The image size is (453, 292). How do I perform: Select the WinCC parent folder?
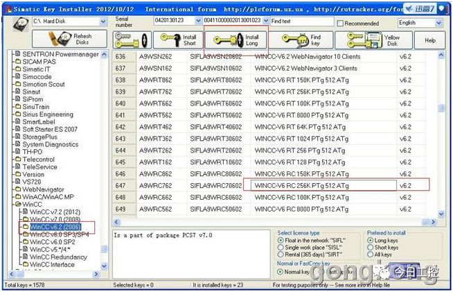point(32,205)
